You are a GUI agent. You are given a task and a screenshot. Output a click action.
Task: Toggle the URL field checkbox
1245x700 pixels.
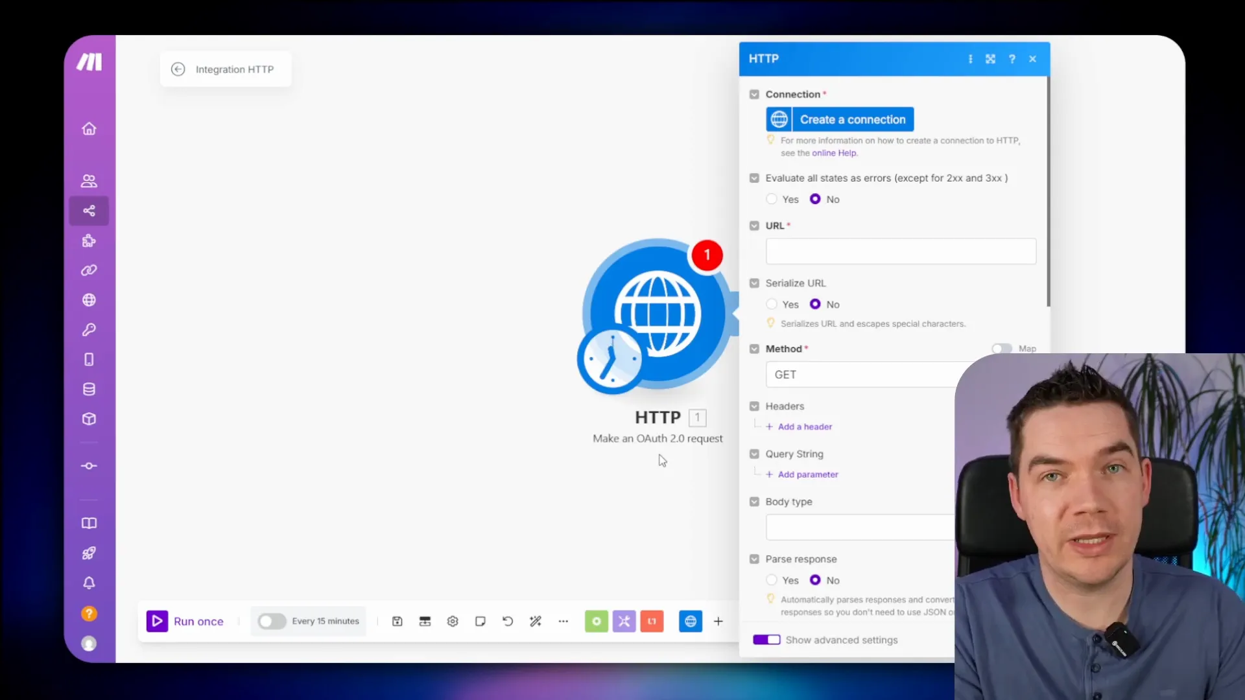(754, 226)
